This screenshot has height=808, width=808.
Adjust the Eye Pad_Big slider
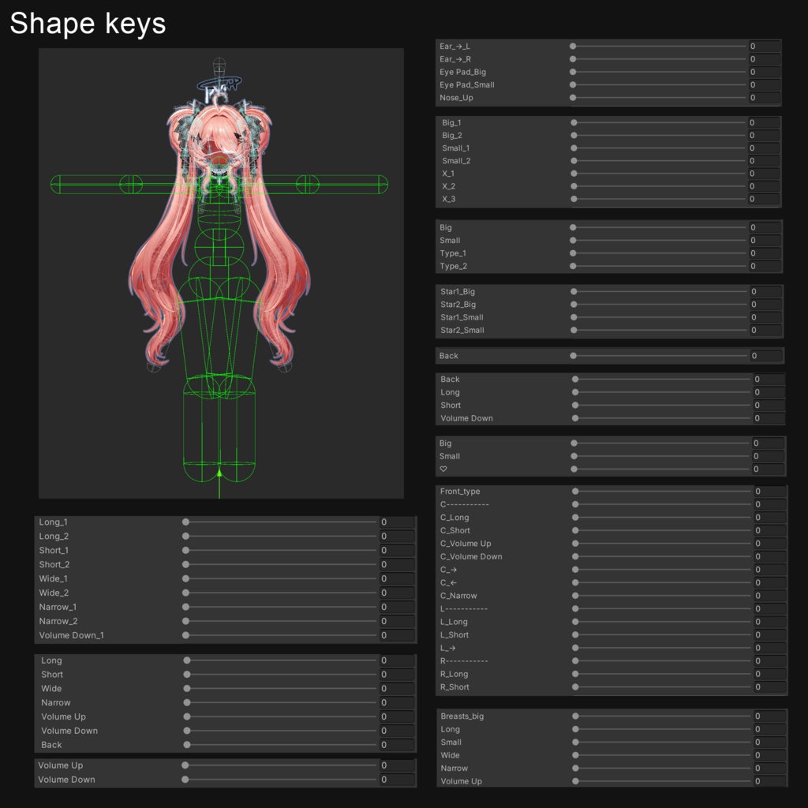pos(659,72)
